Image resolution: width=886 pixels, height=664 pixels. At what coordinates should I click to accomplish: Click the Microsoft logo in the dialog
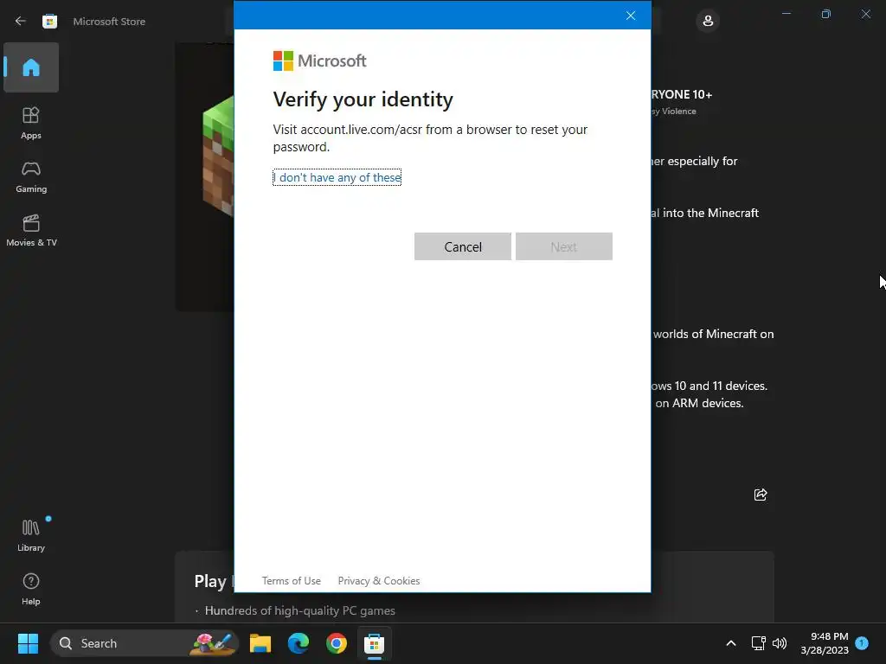(x=320, y=61)
